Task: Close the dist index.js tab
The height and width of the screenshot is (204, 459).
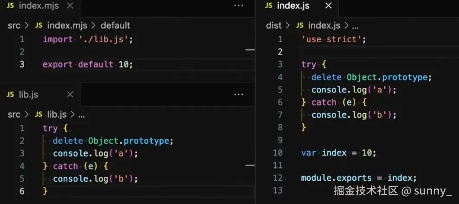Action: 328,6
